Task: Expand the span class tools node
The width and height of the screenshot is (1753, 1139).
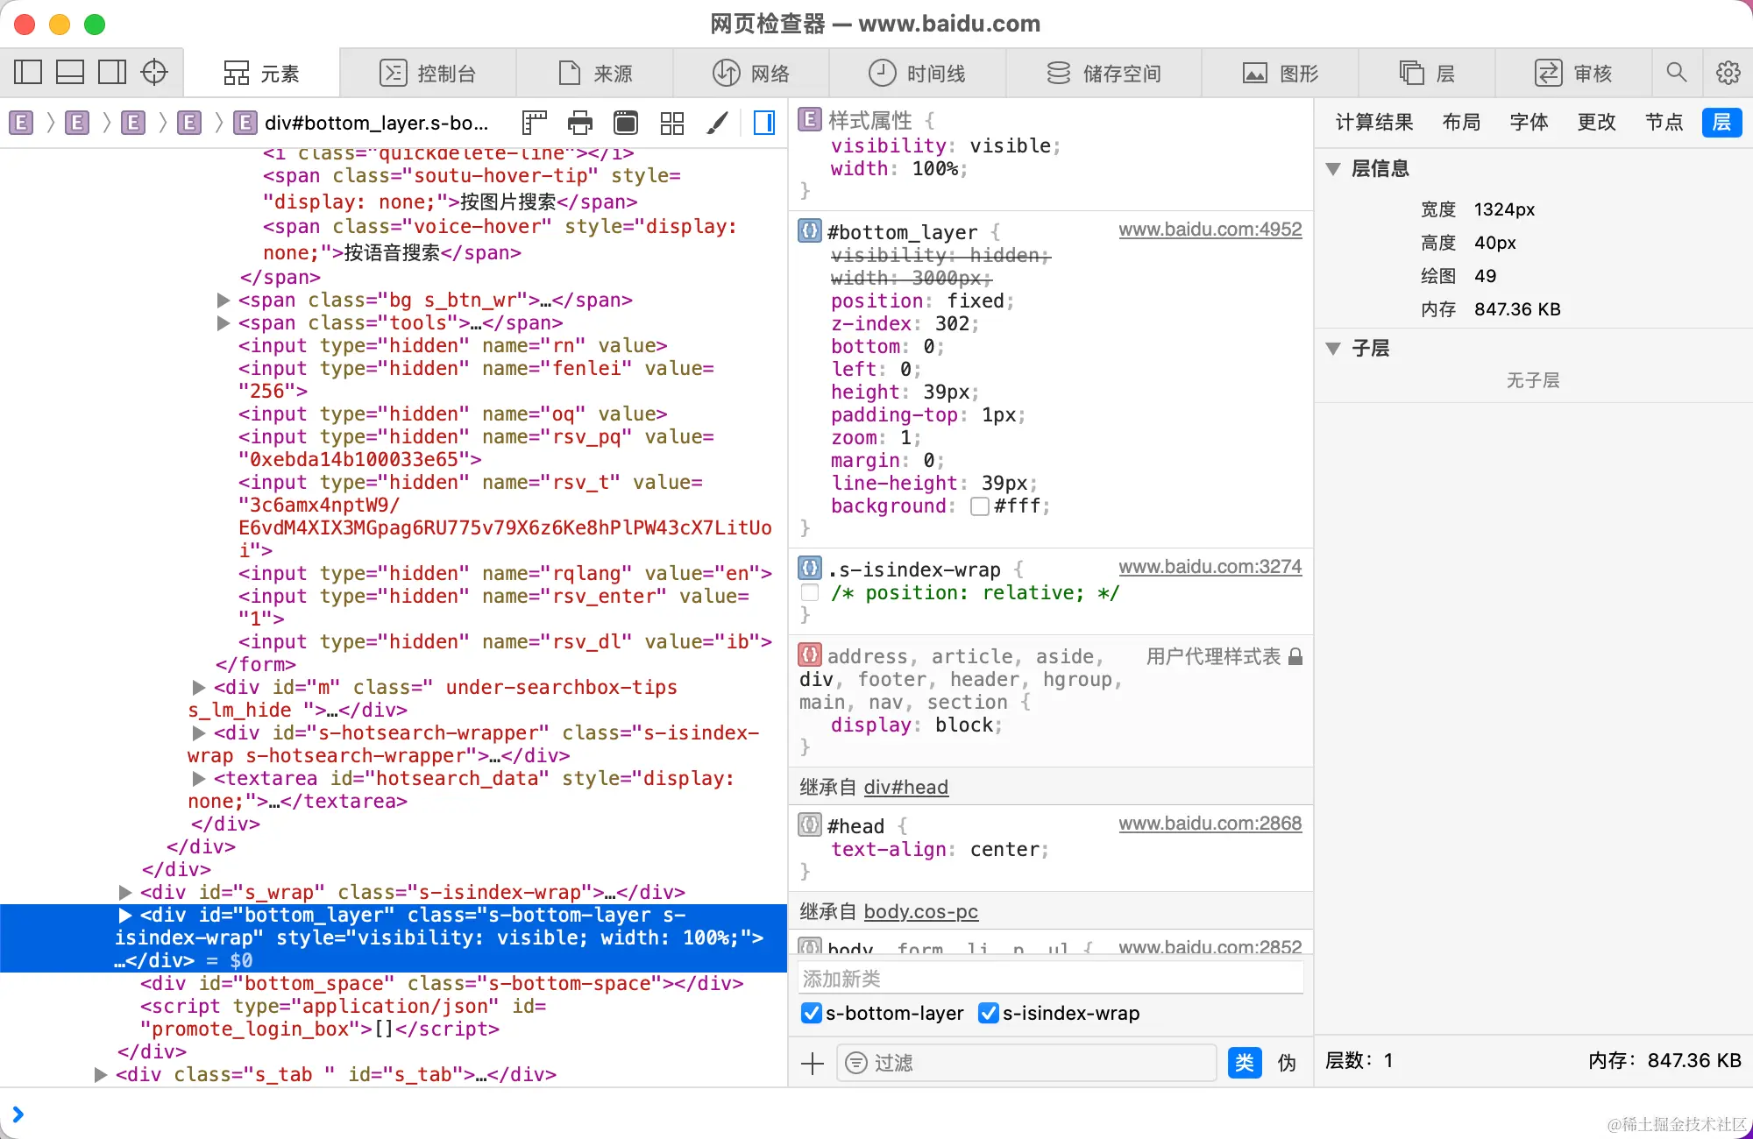Action: 224,323
